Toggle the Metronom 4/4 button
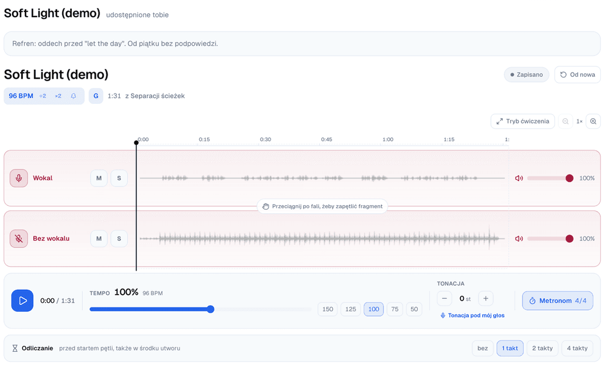607x368 pixels. coord(557,301)
